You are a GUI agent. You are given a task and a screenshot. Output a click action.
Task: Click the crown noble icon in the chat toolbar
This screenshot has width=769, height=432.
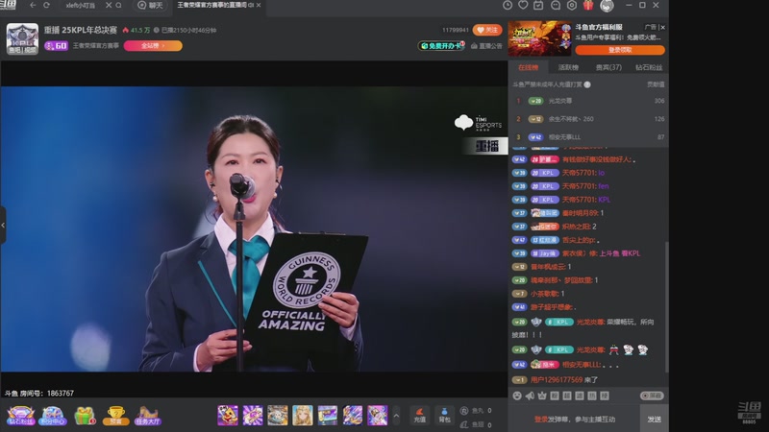point(542,396)
